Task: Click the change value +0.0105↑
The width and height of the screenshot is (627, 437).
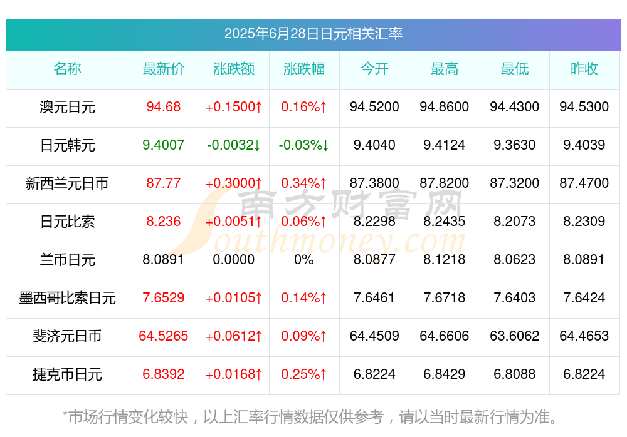Action: (x=234, y=298)
